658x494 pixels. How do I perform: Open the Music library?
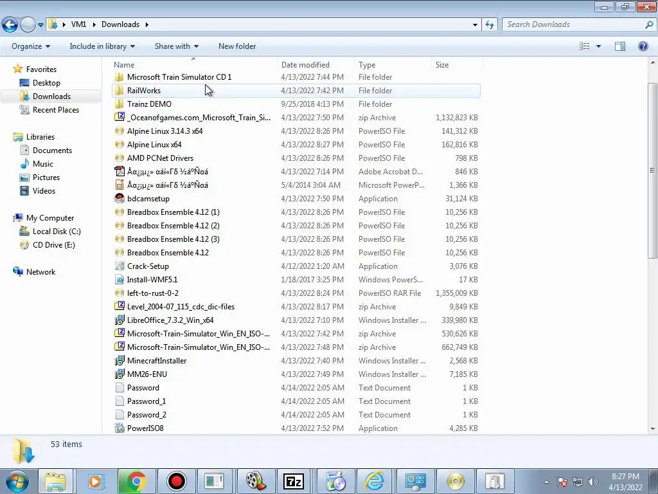(x=43, y=164)
